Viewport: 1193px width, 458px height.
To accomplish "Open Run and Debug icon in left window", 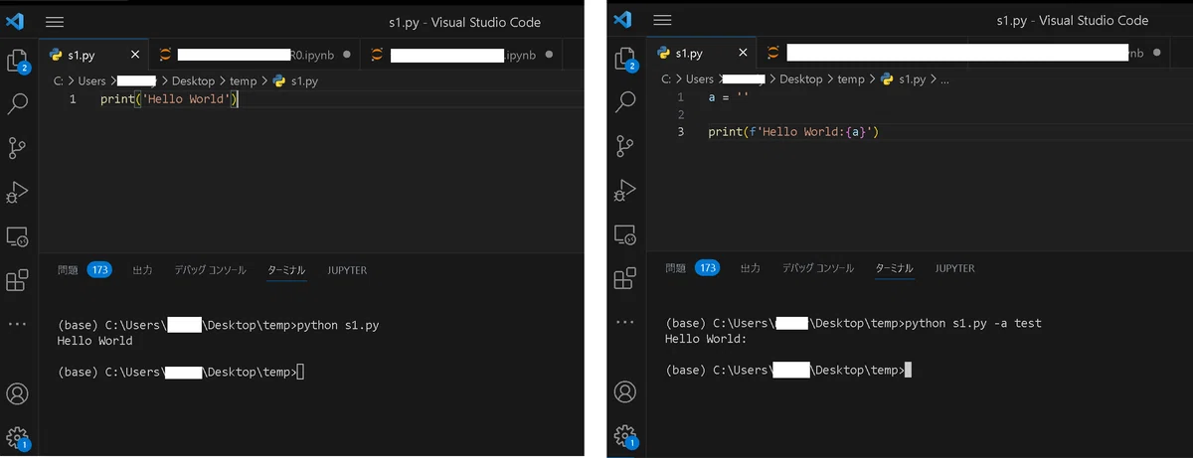I will click(18, 192).
